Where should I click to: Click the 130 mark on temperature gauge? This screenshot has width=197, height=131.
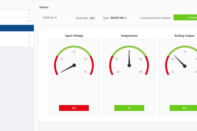141,72
